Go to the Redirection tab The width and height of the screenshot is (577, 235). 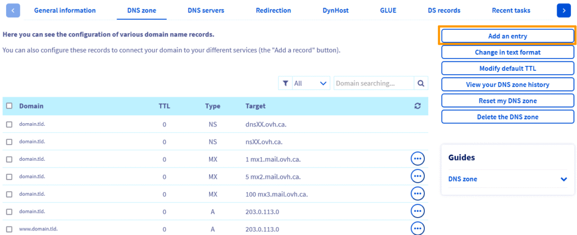[x=273, y=10]
